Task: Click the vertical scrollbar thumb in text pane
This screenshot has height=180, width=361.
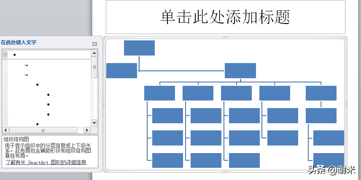Action: pyautogui.click(x=94, y=67)
